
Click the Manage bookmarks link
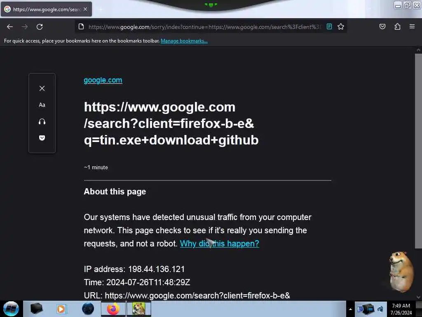[184, 41]
